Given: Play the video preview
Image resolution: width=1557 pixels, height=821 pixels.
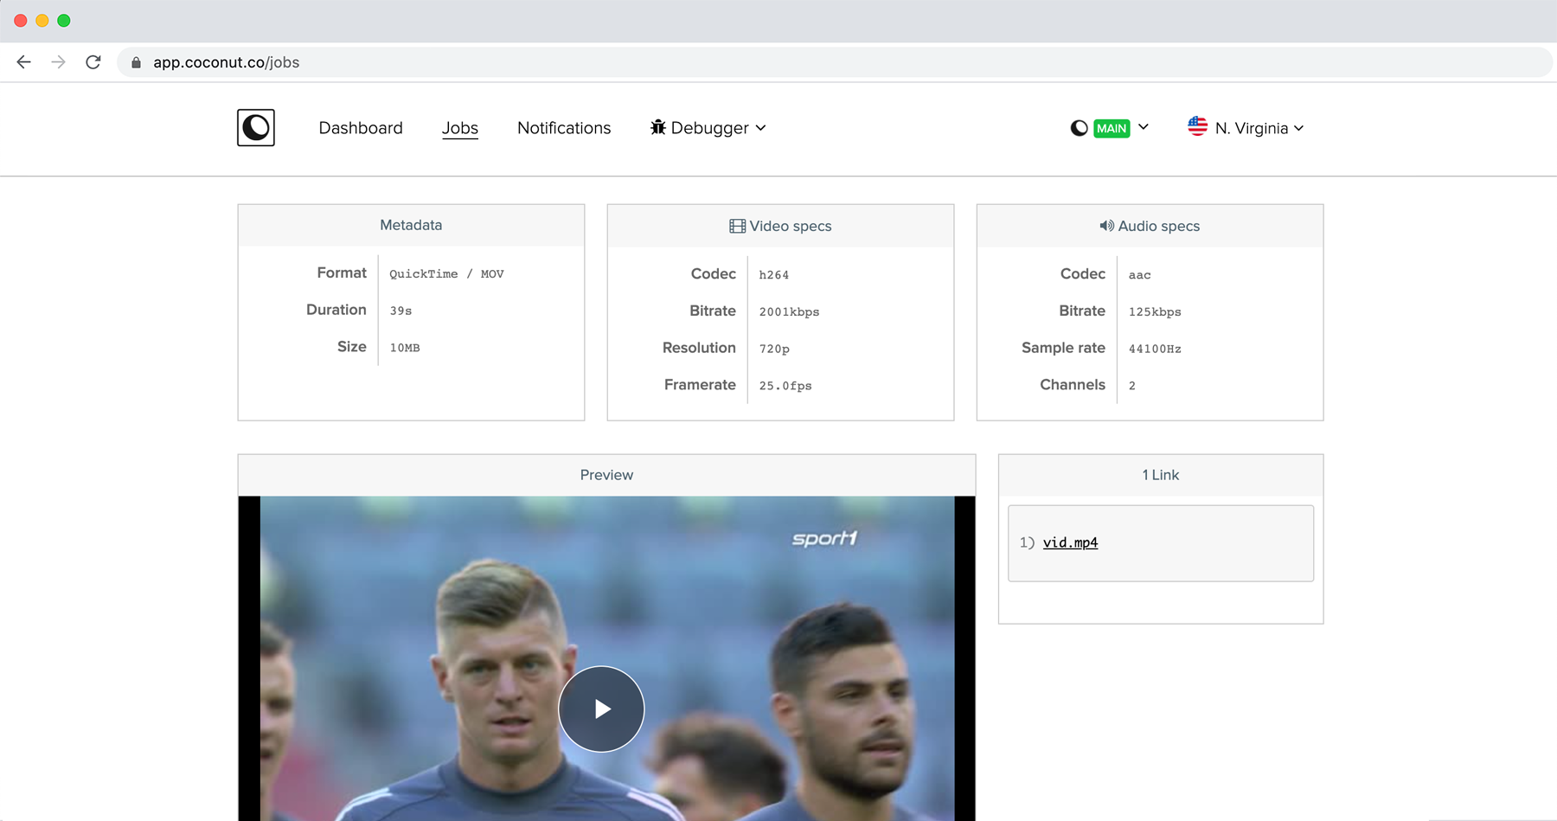Looking at the screenshot, I should (601, 709).
